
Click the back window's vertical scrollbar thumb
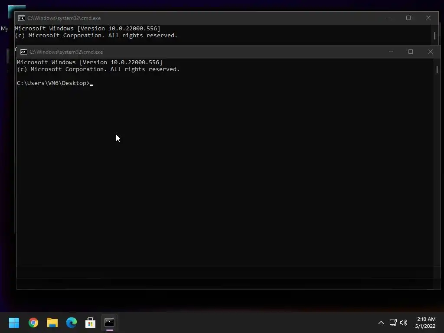coord(434,36)
